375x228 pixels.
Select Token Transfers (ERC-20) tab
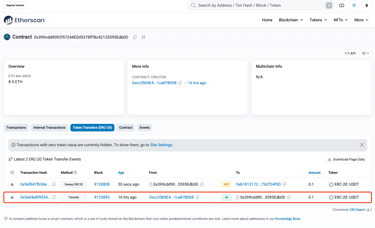pyautogui.click(x=92, y=128)
